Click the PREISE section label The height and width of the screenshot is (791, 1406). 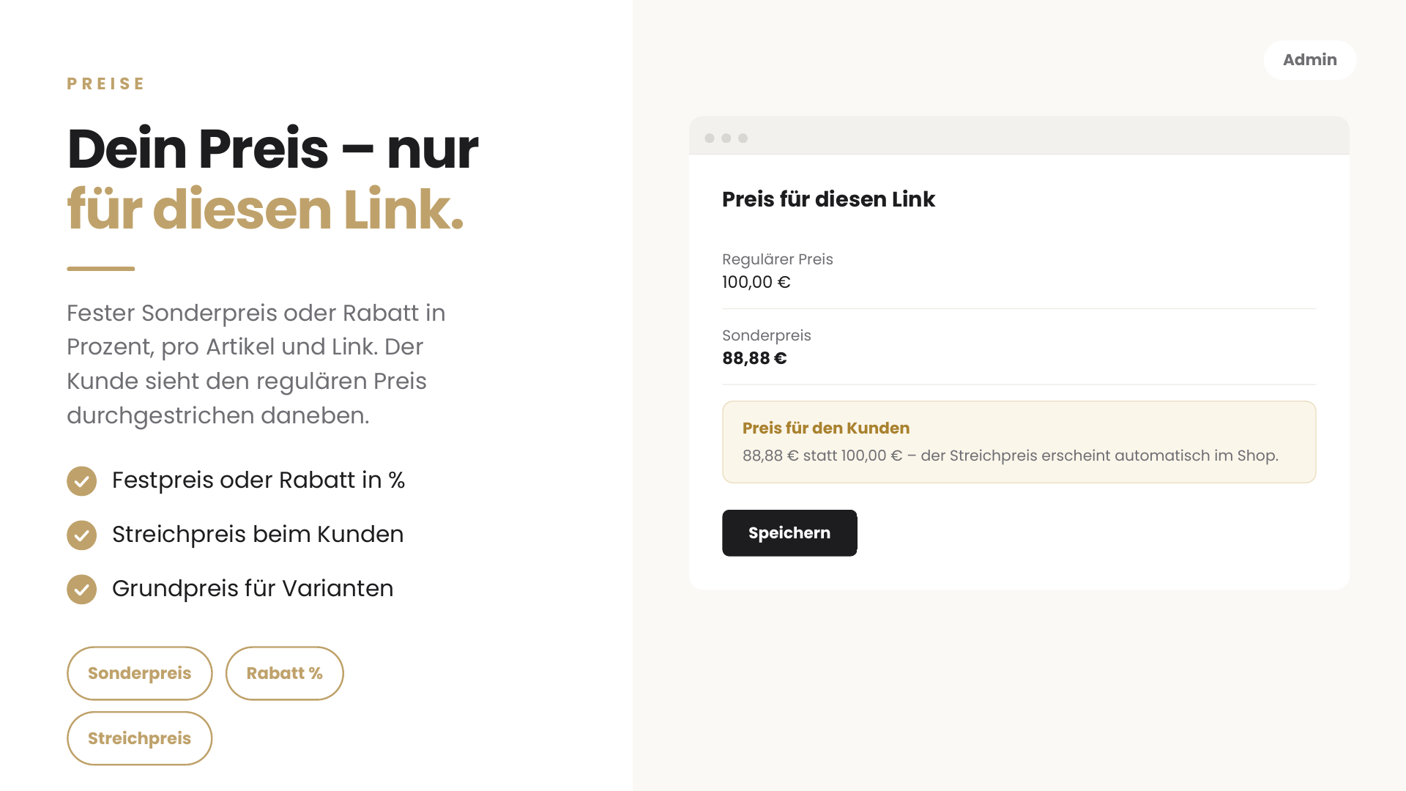(106, 83)
